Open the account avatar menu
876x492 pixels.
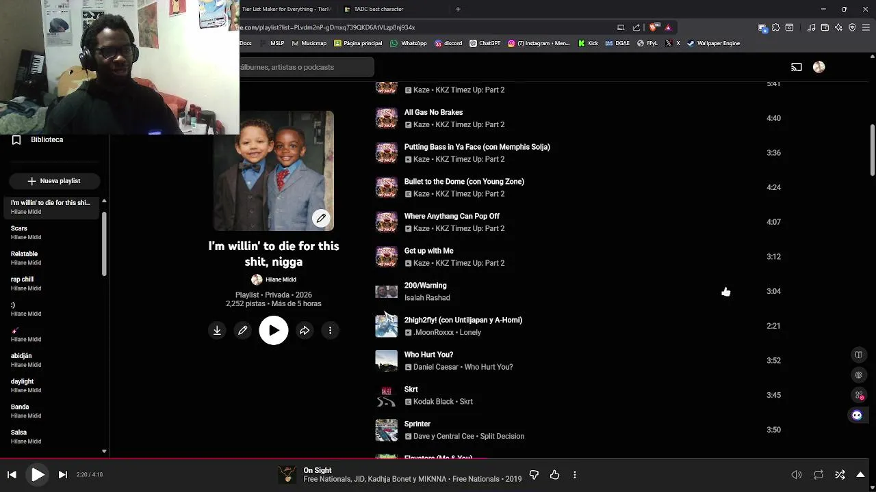click(819, 67)
